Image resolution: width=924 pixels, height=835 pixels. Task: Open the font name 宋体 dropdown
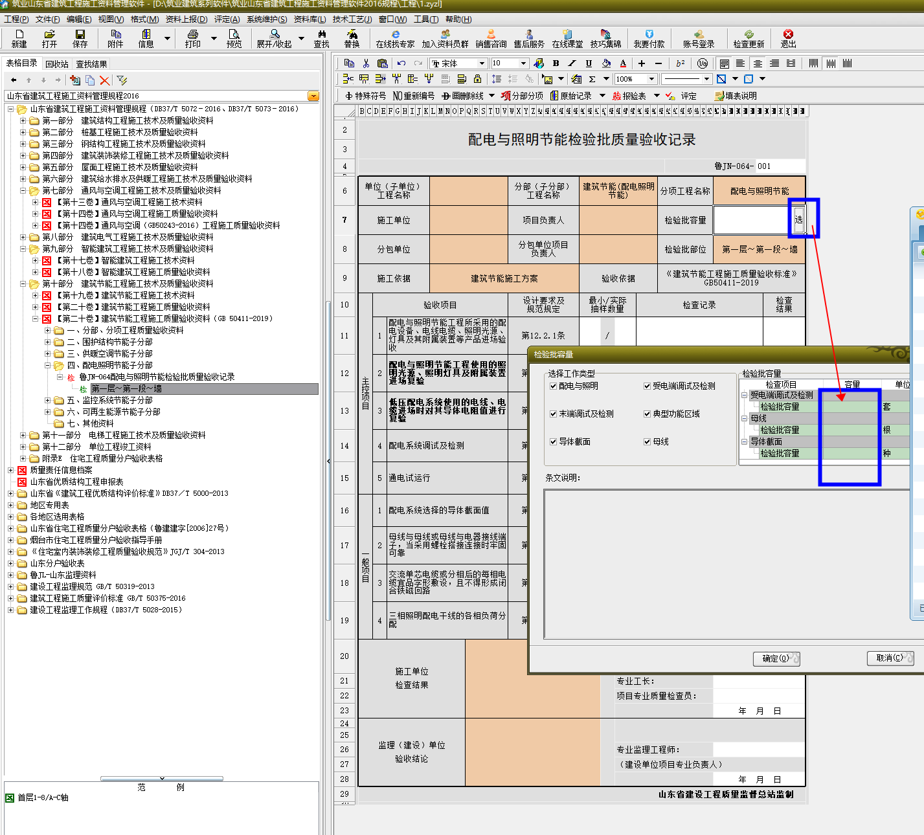click(482, 63)
